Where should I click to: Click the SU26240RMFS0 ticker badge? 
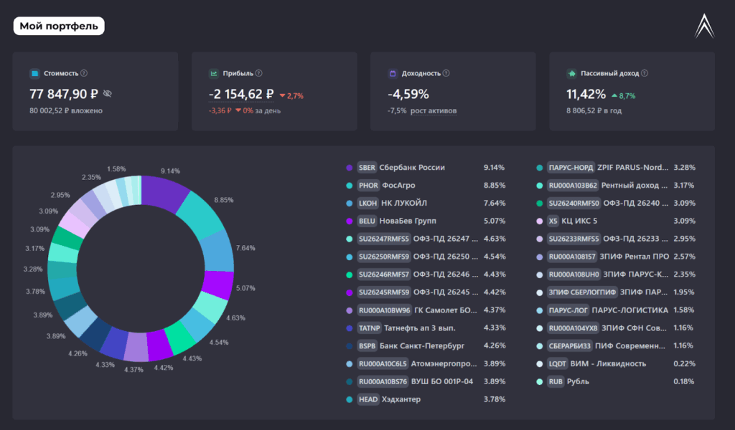coord(574,203)
